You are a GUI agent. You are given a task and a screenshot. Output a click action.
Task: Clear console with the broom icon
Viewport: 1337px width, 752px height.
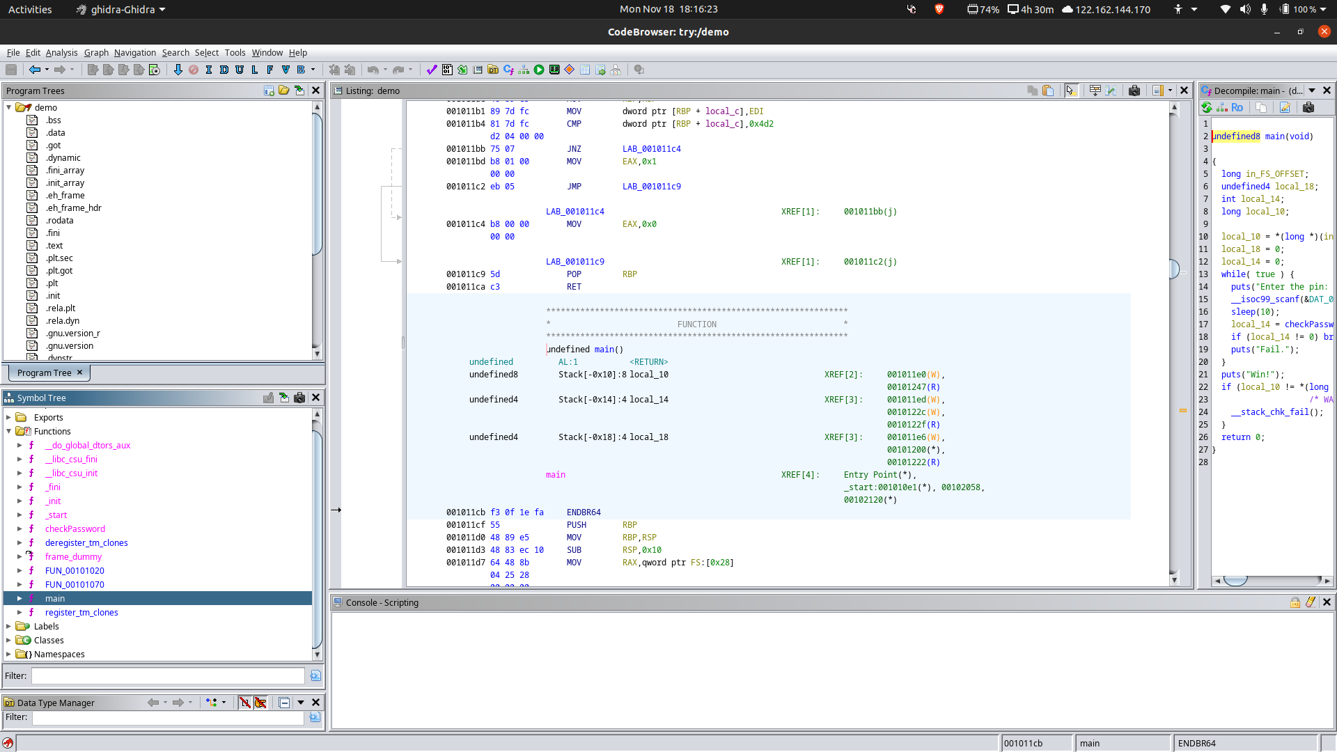coord(1311,602)
